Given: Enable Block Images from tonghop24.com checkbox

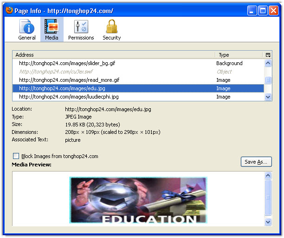Looking at the screenshot, I should pos(16,156).
